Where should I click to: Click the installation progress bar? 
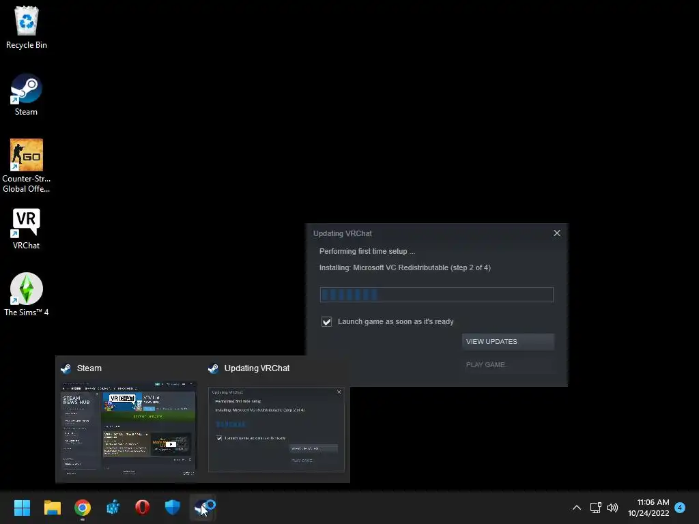pos(436,295)
